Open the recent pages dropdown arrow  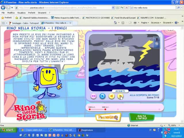12,8
